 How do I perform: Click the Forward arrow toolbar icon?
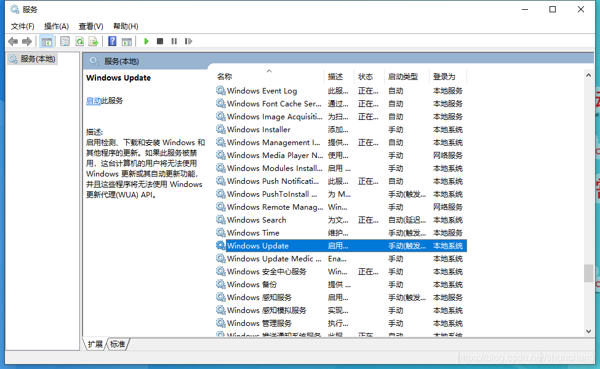pyautogui.click(x=27, y=41)
